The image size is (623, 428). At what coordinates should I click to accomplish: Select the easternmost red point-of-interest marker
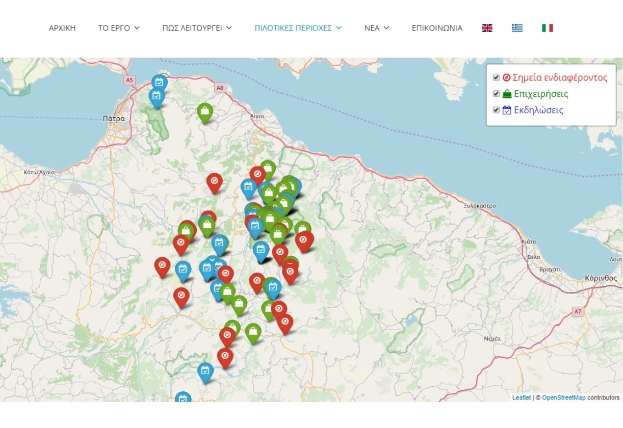304,240
